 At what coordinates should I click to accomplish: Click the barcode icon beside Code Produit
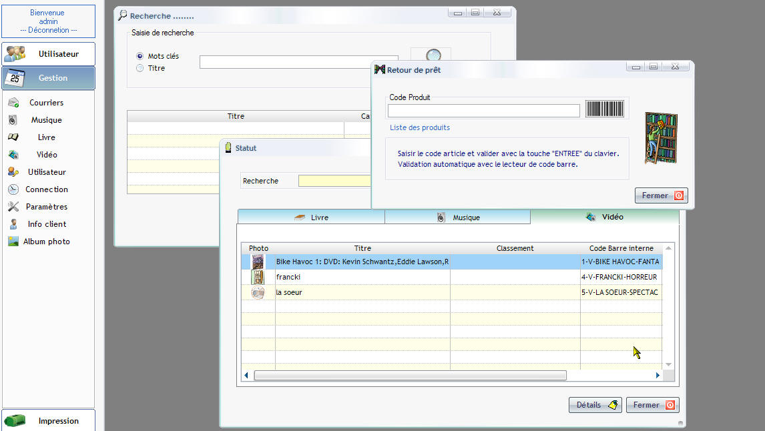click(605, 109)
